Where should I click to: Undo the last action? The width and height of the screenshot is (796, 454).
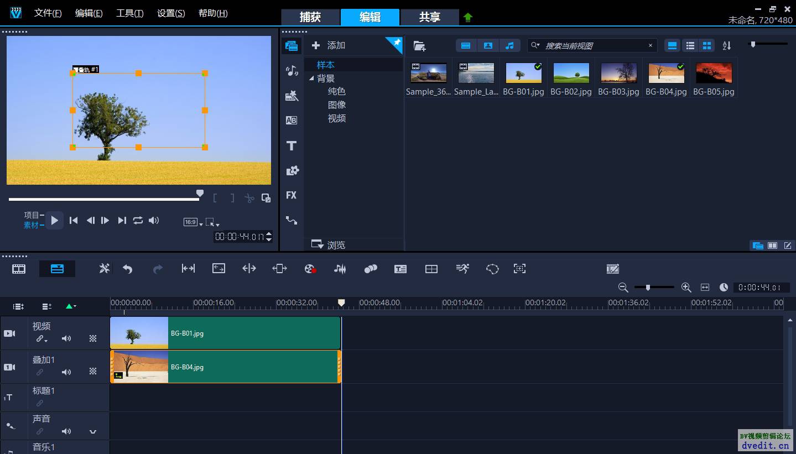click(x=128, y=269)
